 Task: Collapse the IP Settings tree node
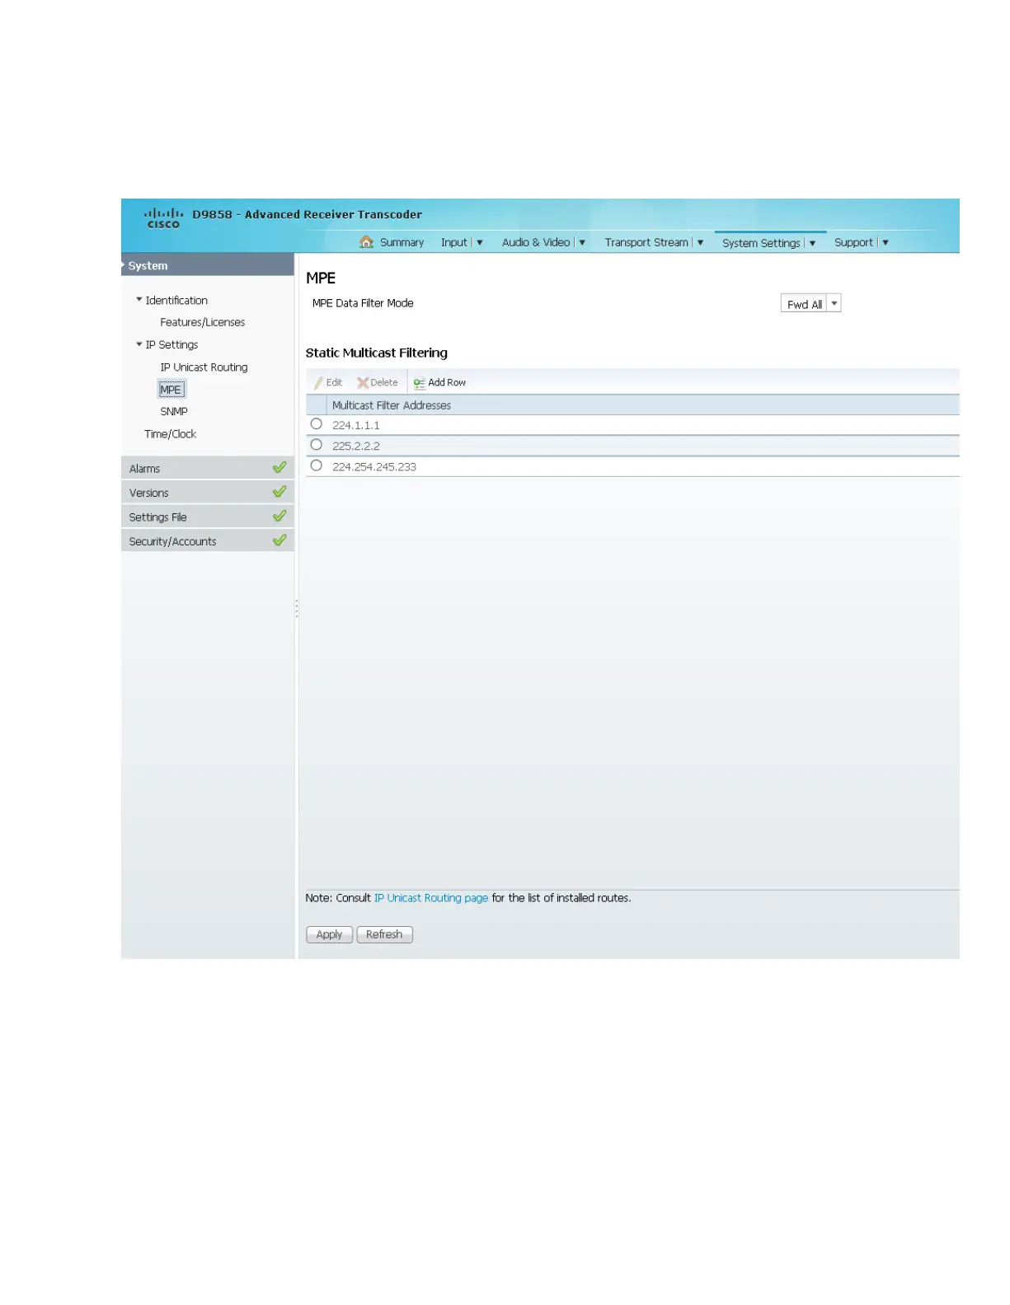139,344
